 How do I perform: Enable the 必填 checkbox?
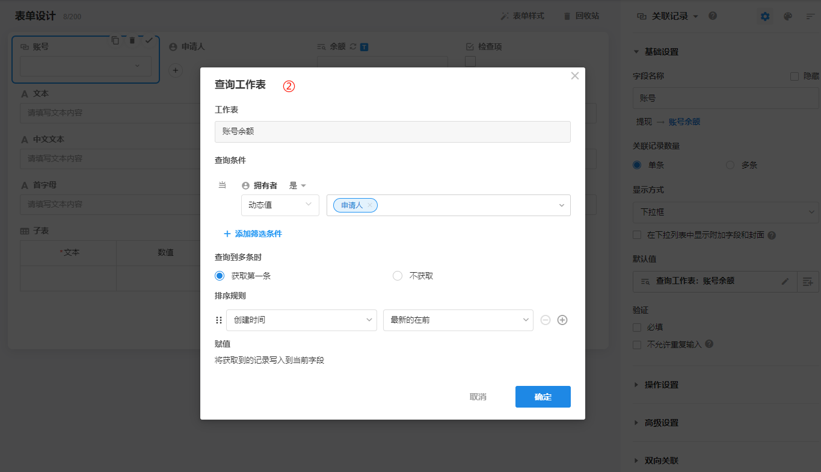tap(637, 328)
